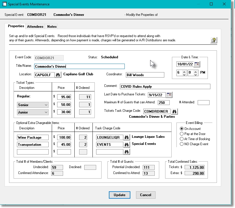Open calendar for Last Date to Purchase Tickets
235x208 pixels.
tap(169, 95)
